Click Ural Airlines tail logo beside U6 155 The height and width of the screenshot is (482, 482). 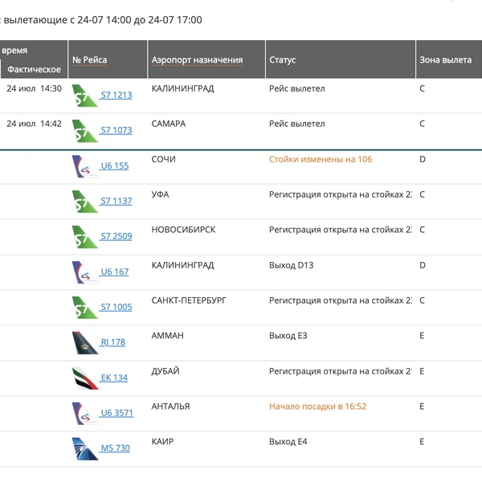85,166
